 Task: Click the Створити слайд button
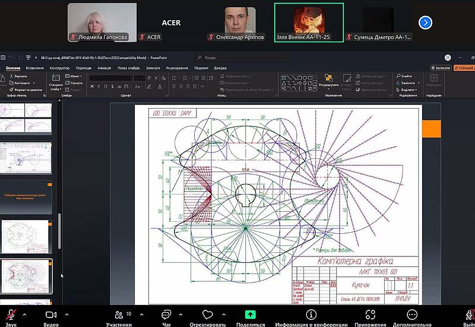coord(56,86)
